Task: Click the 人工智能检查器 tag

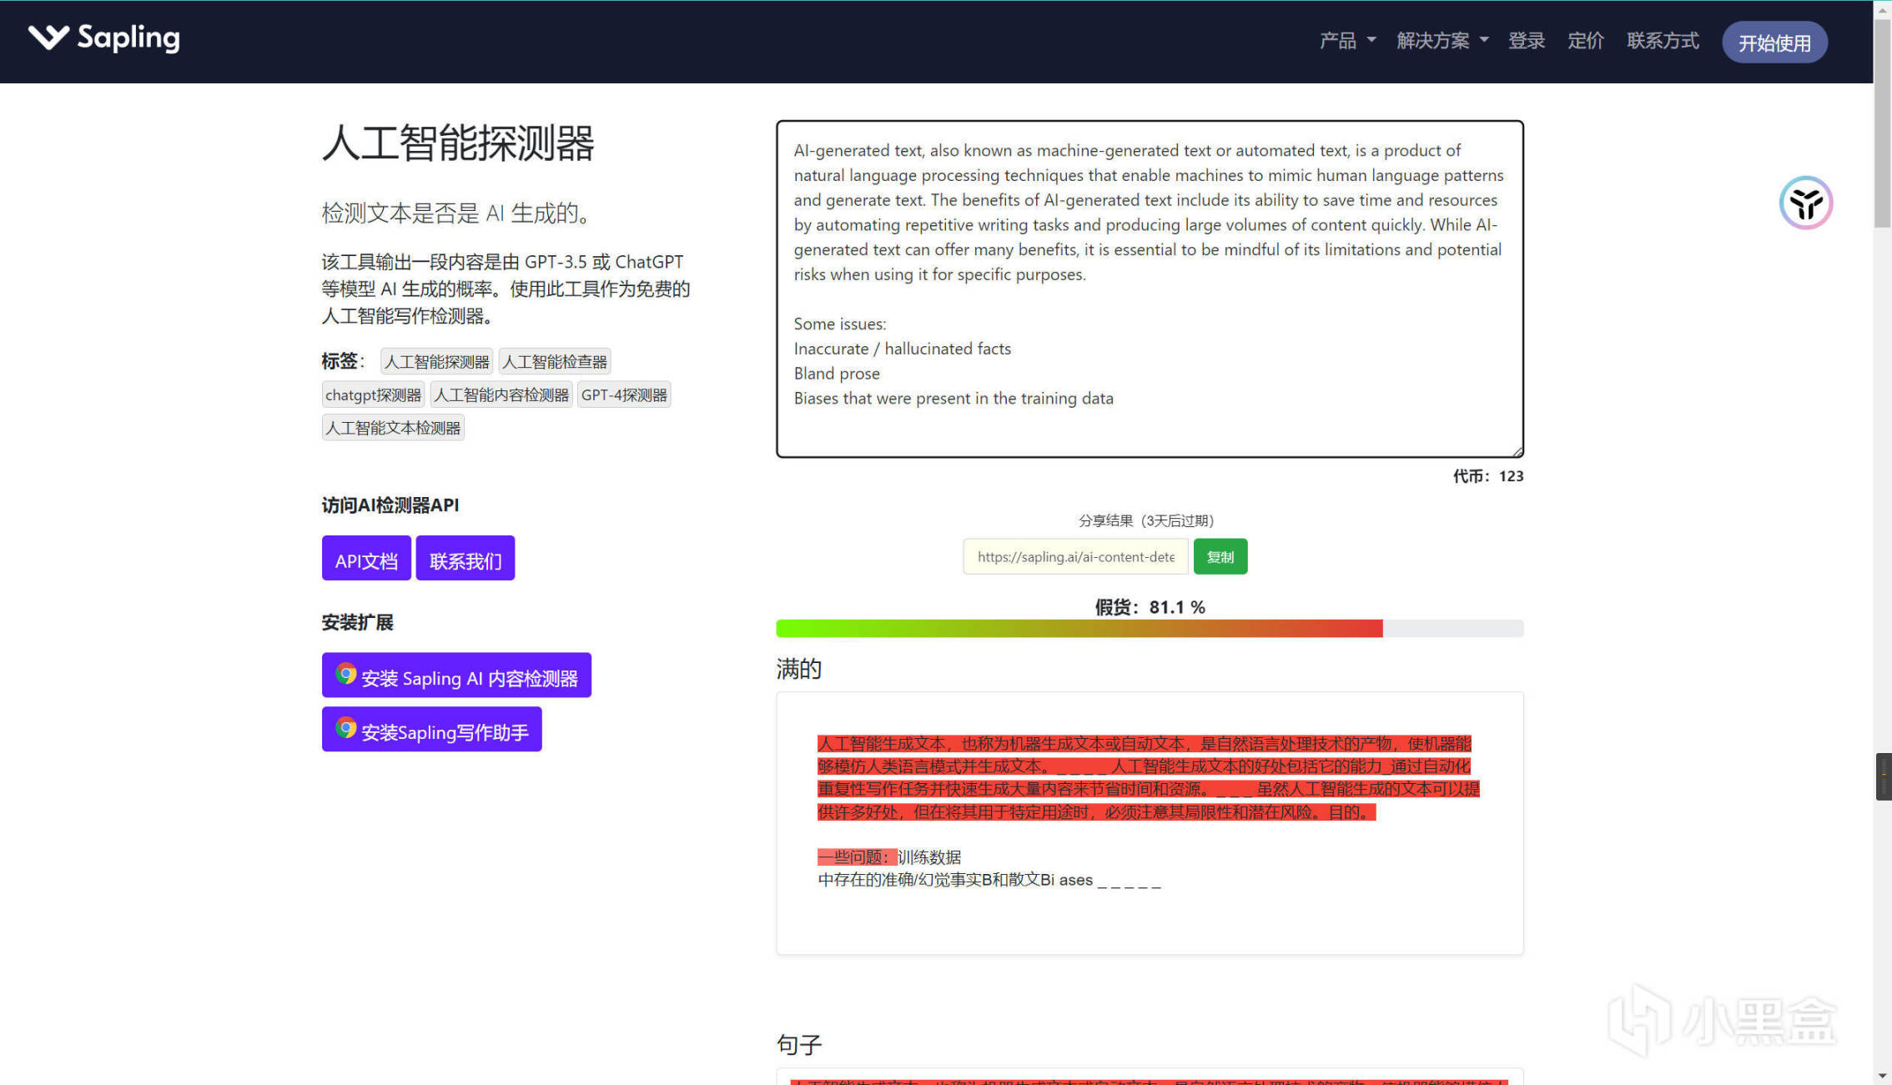Action: (555, 361)
